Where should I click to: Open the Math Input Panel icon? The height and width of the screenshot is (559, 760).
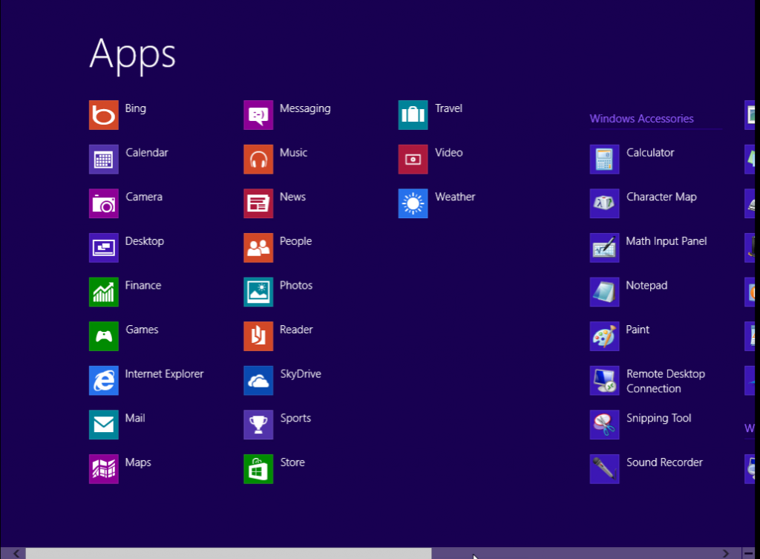[x=604, y=248]
